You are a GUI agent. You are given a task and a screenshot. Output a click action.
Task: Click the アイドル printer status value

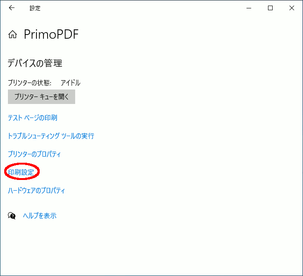[x=70, y=83]
